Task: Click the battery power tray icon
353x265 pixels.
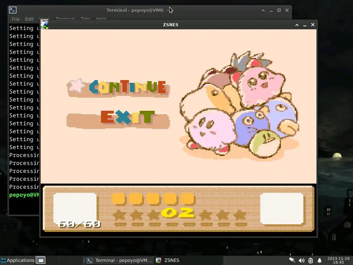Action: pos(311,261)
